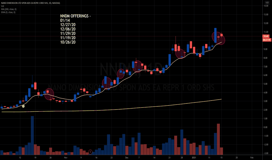Click the earnings E marker icon
The image size is (272, 160).
[x=90, y=152]
